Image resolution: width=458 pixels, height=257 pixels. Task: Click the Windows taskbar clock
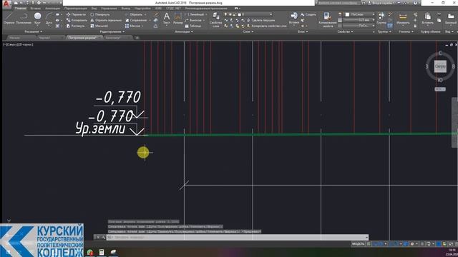tap(452, 252)
